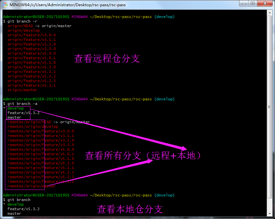Select 'origin/feature/v5.3.1' without the remotes prefix

[x=31, y=85]
